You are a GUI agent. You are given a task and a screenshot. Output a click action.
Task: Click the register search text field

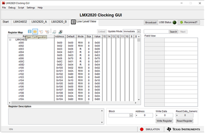[156, 32]
